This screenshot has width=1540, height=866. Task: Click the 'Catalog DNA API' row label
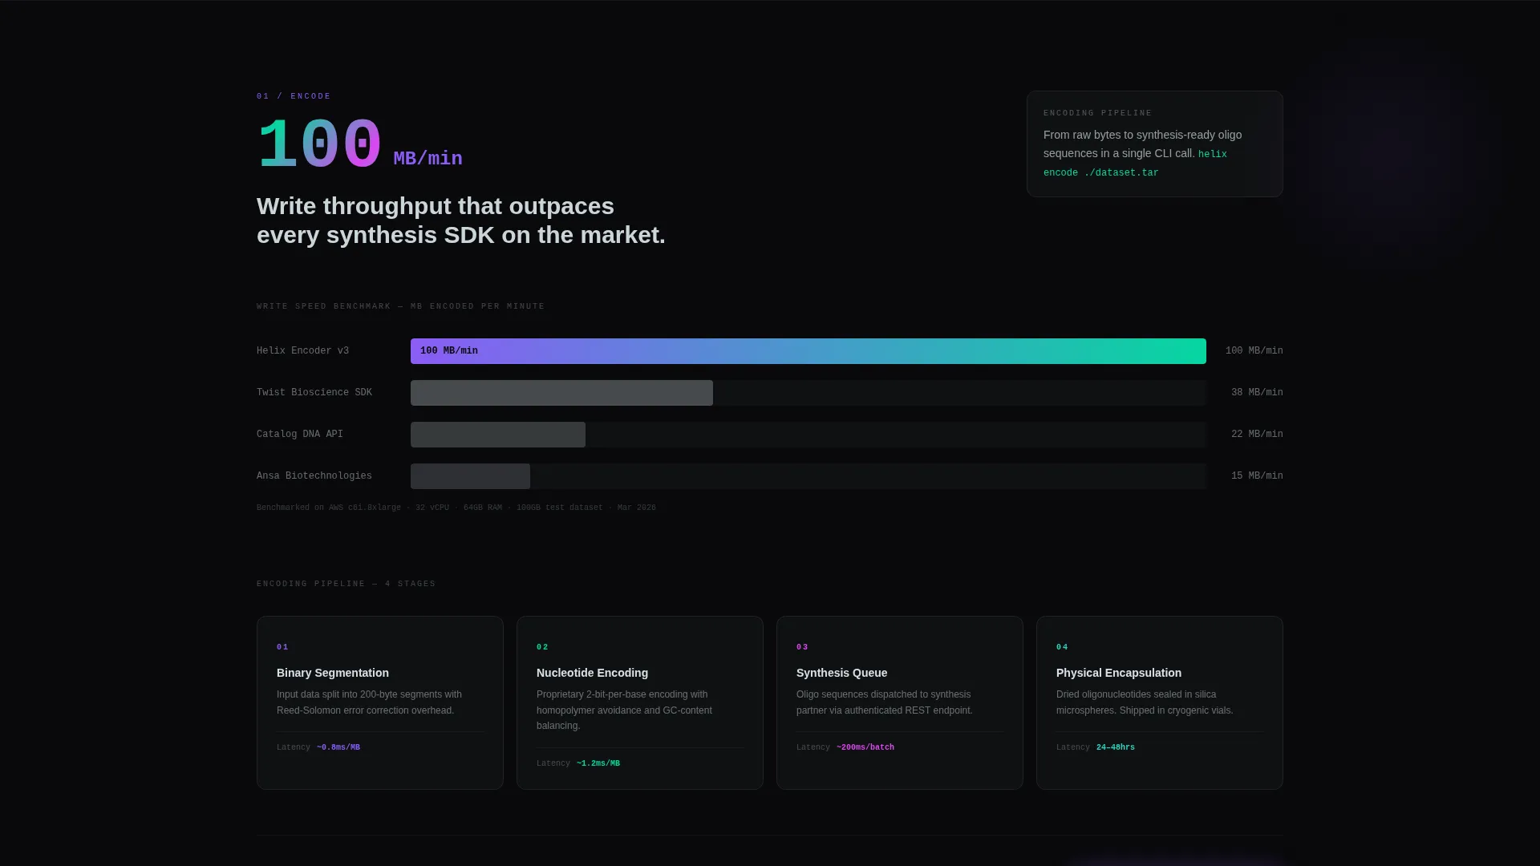click(300, 435)
